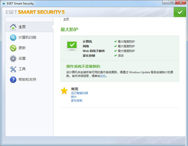188x146 pixels.
Task: Open 帮助和支持 help section
Action: click(27, 80)
